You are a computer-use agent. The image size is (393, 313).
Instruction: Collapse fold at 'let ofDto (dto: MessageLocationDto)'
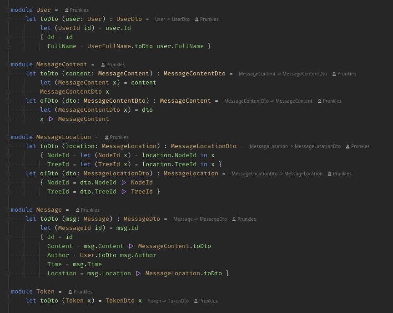pos(8,174)
